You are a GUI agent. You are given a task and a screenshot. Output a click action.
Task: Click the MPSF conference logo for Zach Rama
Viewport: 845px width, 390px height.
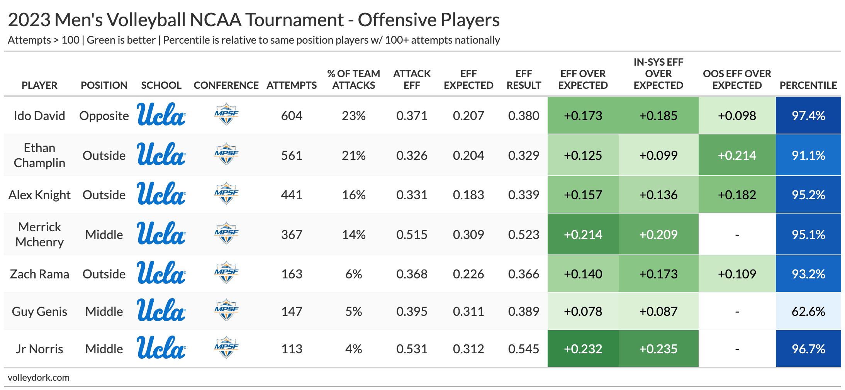point(226,273)
